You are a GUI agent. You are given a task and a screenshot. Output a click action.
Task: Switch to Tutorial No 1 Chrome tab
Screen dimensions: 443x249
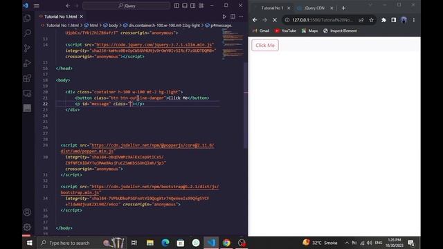click(272, 8)
